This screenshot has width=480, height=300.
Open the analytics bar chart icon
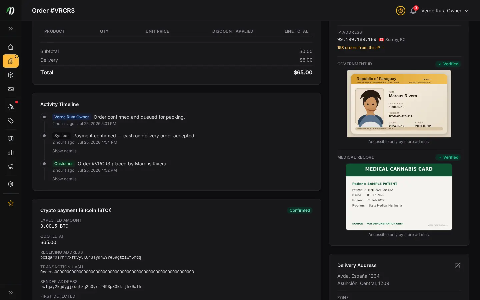pos(11,152)
